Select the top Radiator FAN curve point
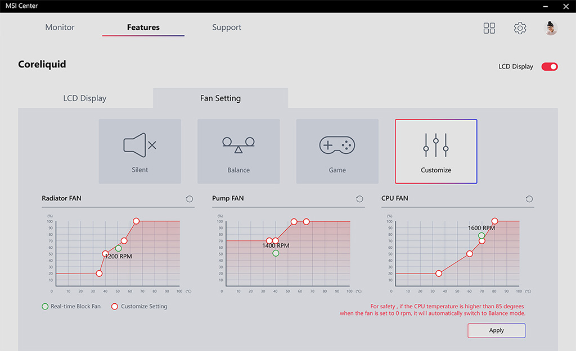Image resolution: width=576 pixels, height=351 pixels. tap(136, 221)
